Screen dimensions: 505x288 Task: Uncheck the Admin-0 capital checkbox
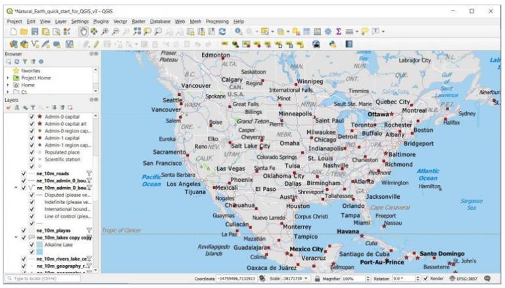(32, 117)
